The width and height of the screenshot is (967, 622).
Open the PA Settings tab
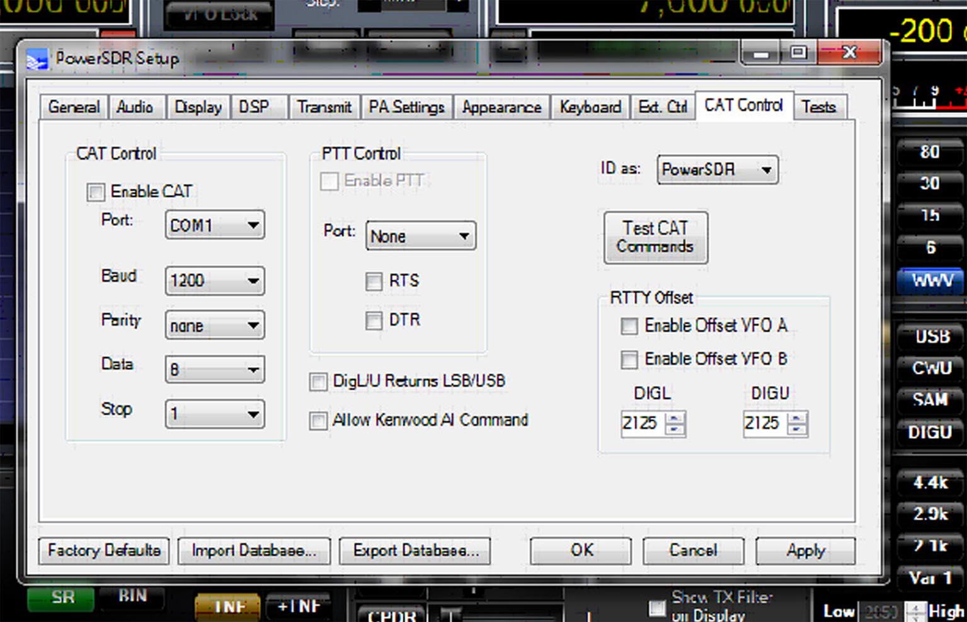(x=406, y=107)
